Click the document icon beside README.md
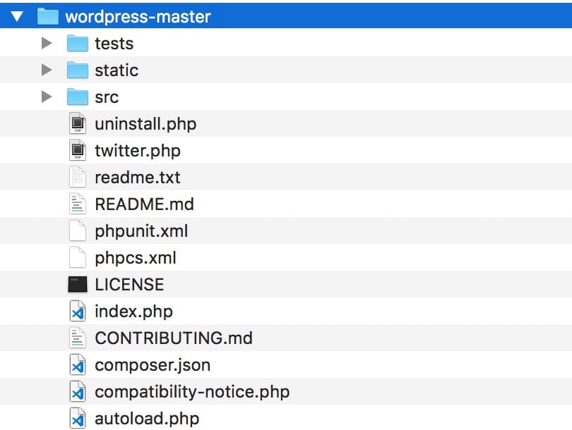Screen dimensions: 572x430 [x=77, y=204]
